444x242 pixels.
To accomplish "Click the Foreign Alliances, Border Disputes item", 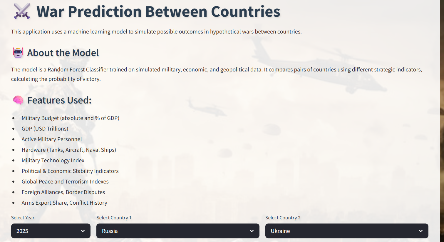I will click(x=63, y=192).
